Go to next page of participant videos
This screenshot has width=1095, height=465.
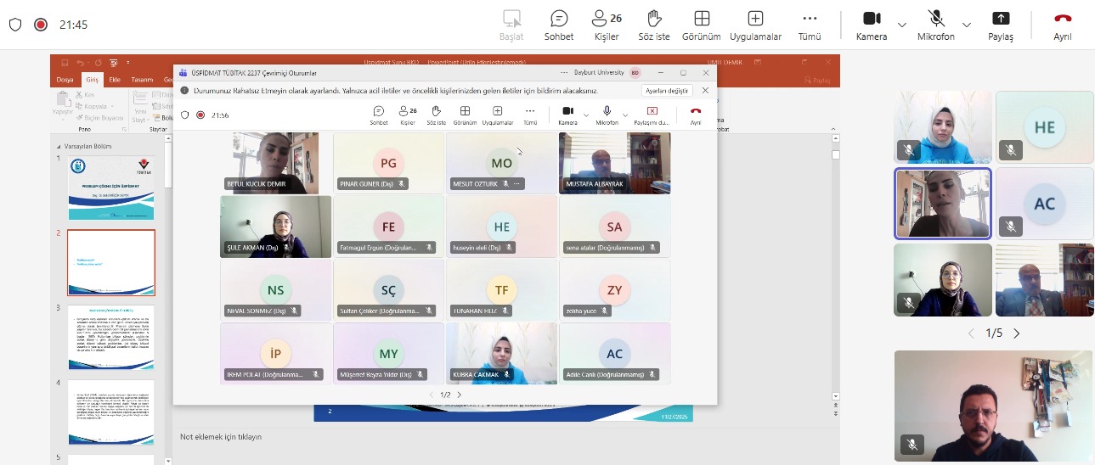[1017, 333]
